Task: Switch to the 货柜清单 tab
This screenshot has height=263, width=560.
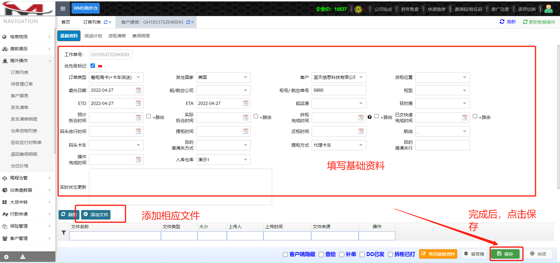Action: (117, 36)
